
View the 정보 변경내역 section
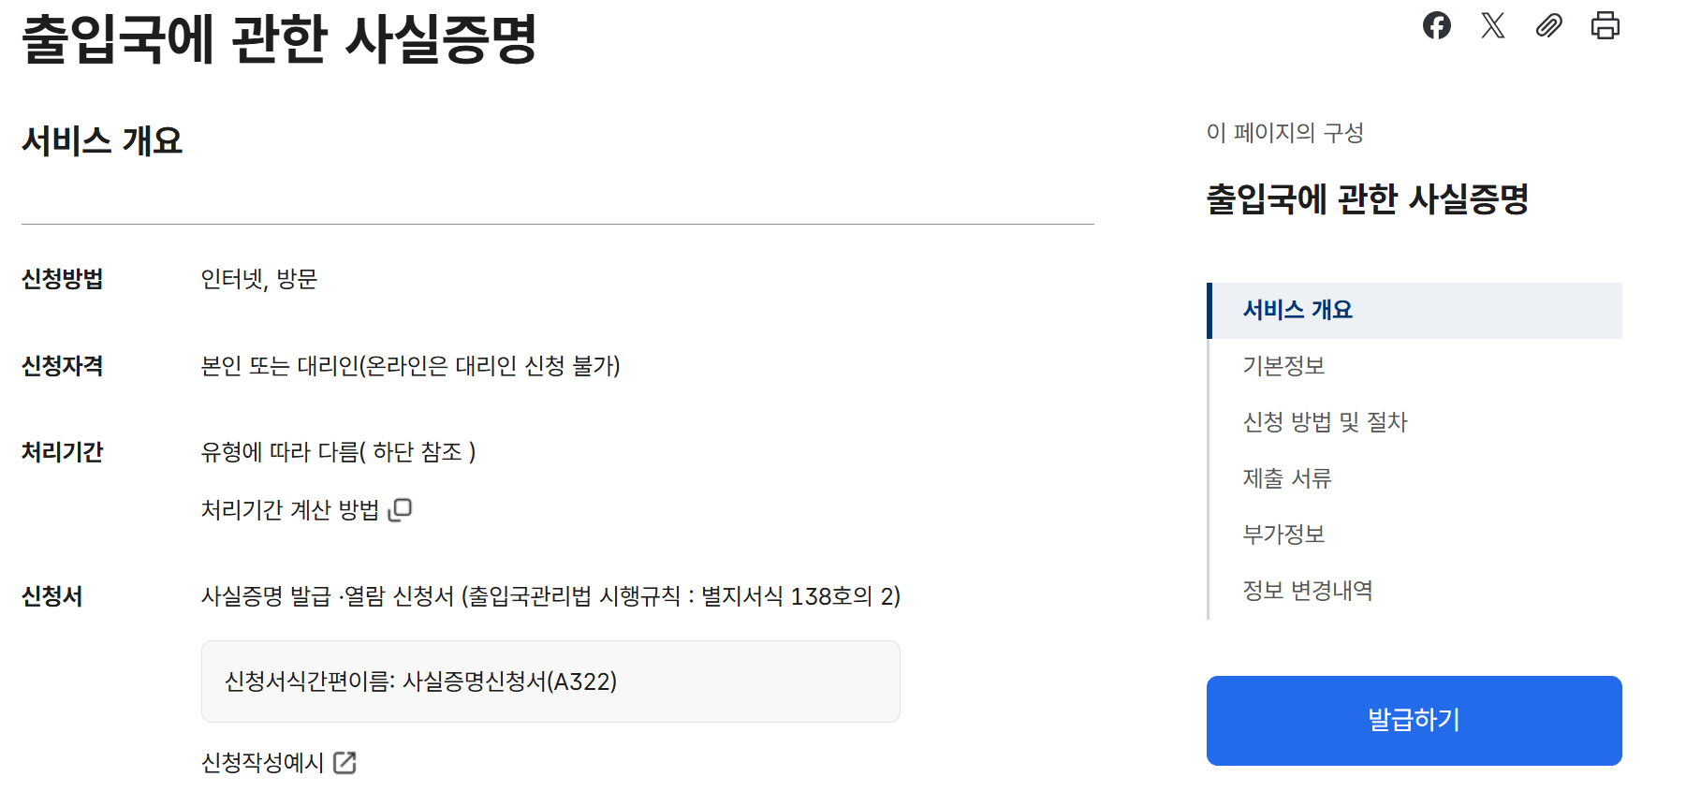point(1307,591)
